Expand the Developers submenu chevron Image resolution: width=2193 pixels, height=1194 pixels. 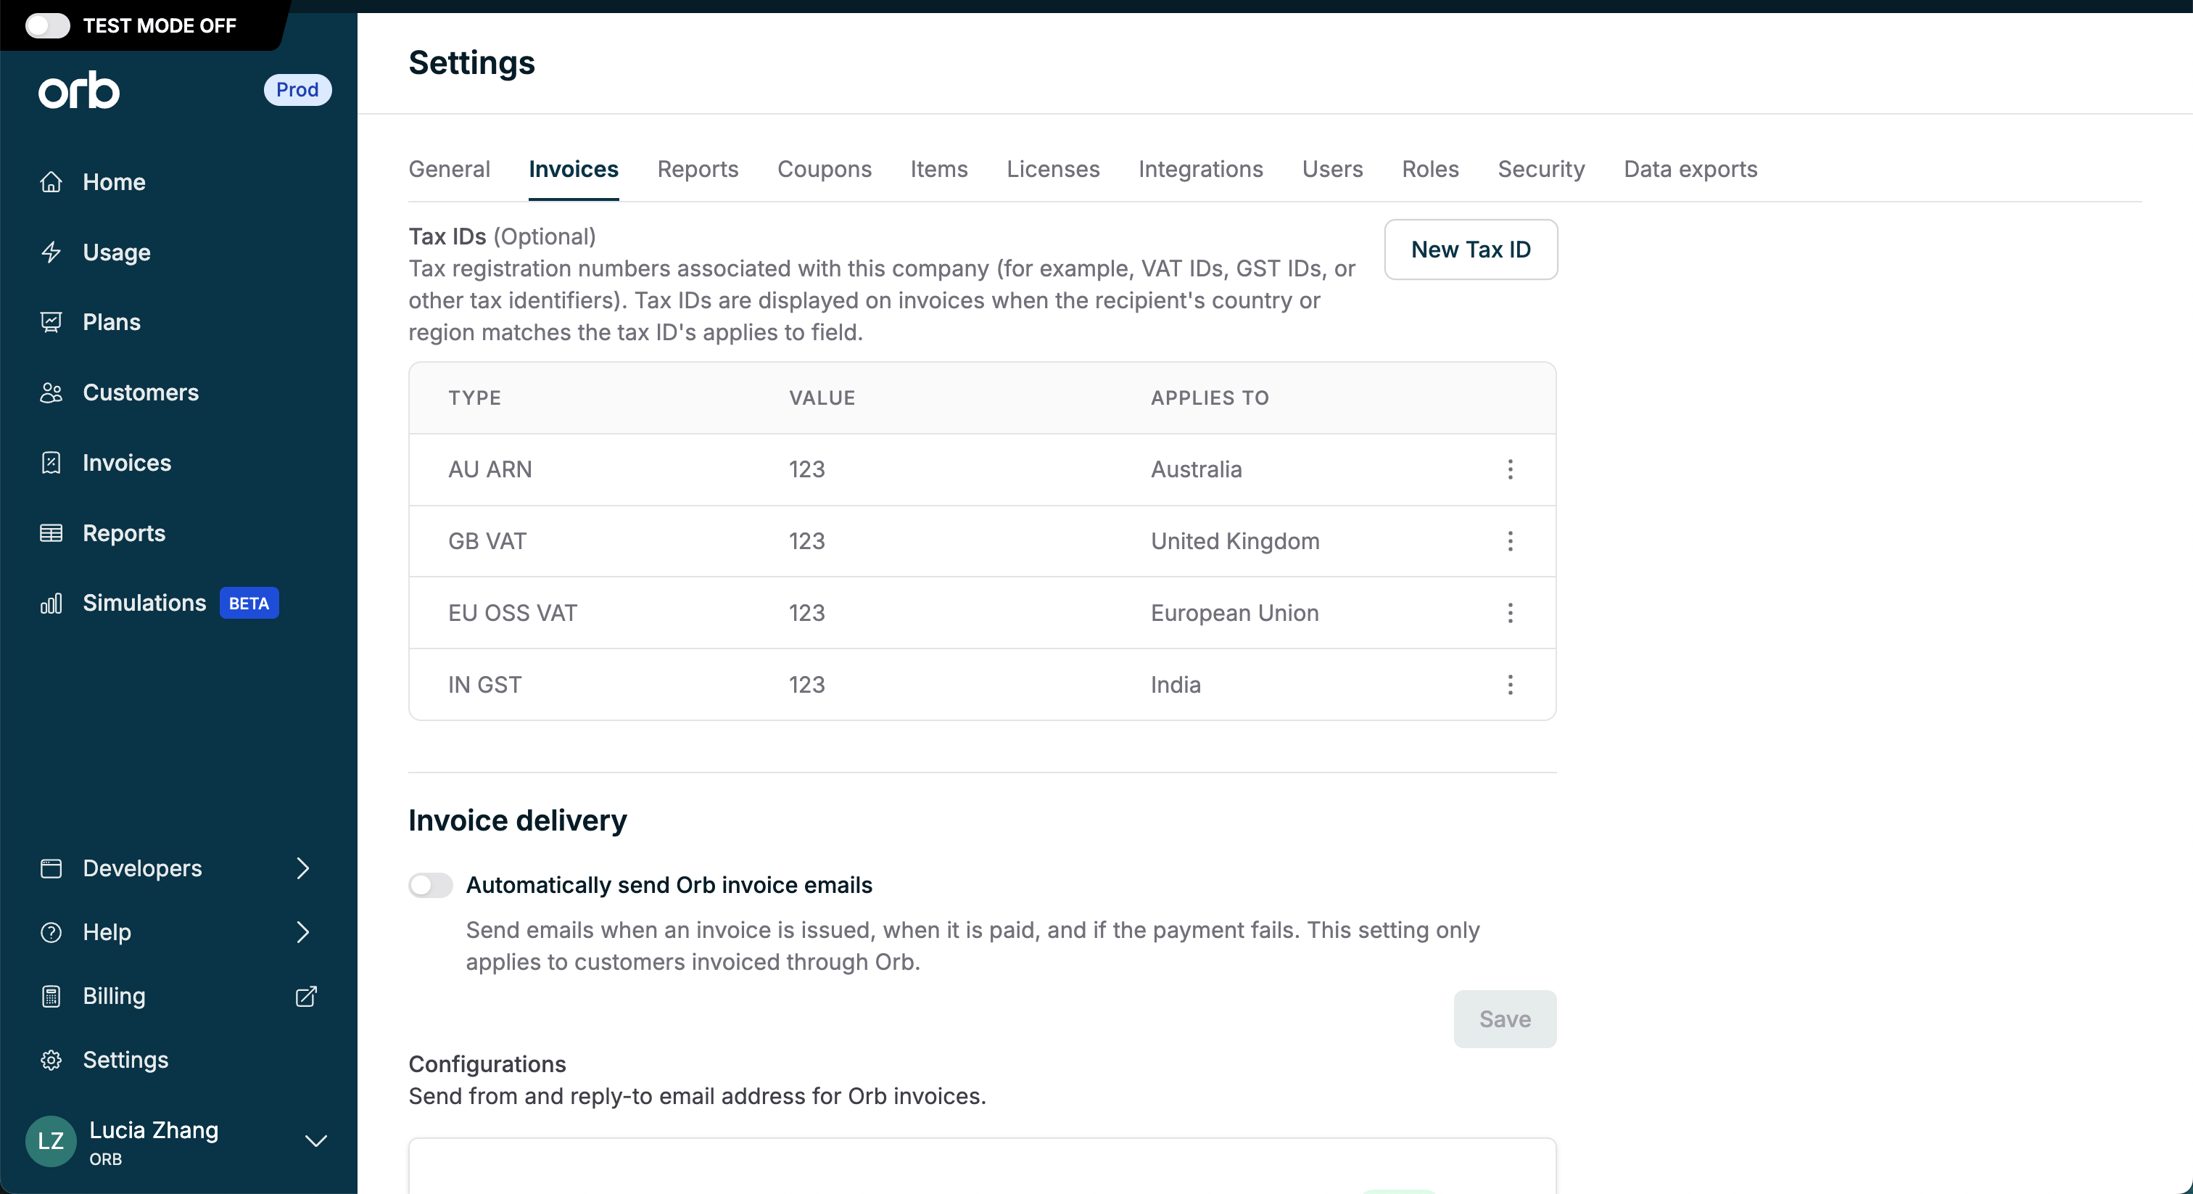pyautogui.click(x=303, y=868)
